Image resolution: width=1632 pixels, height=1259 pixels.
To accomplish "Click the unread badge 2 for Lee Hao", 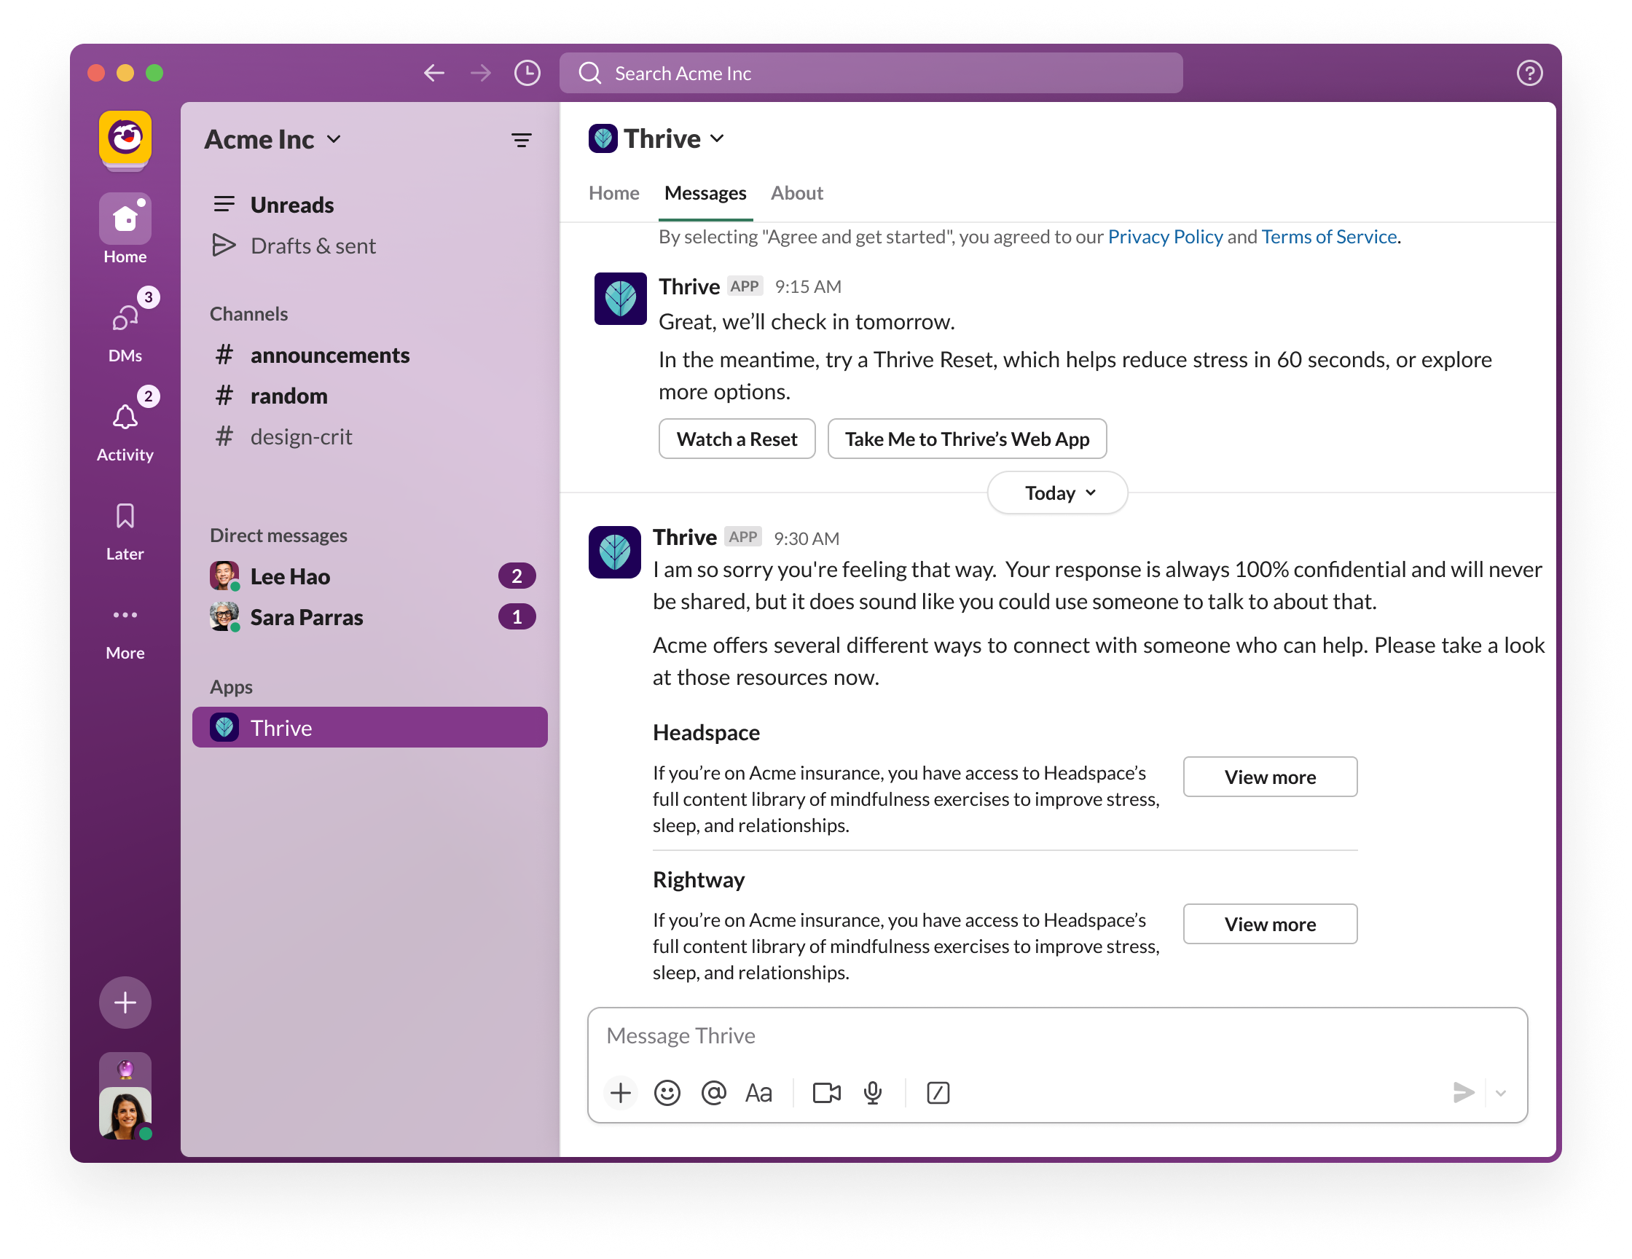I will click(517, 576).
